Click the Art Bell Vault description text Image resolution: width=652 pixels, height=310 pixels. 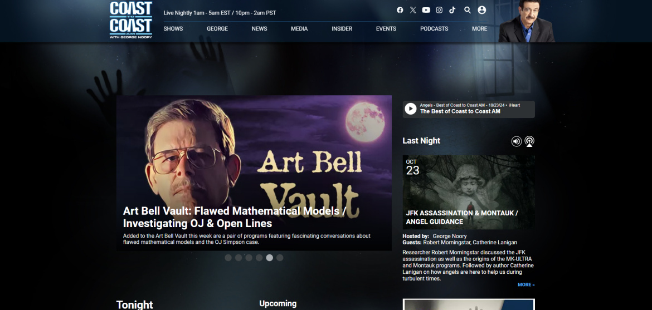[246, 239]
